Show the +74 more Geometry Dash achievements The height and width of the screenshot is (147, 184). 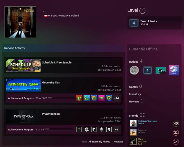[116, 98]
